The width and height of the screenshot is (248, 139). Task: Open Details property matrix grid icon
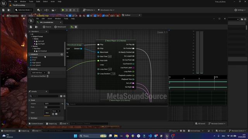[61, 96]
